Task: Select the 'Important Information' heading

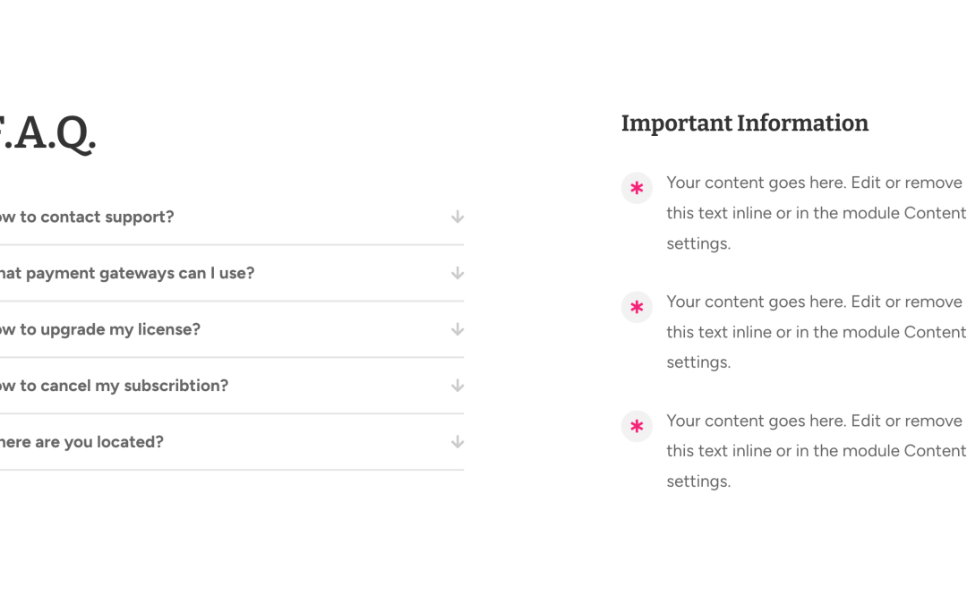Action: point(744,123)
